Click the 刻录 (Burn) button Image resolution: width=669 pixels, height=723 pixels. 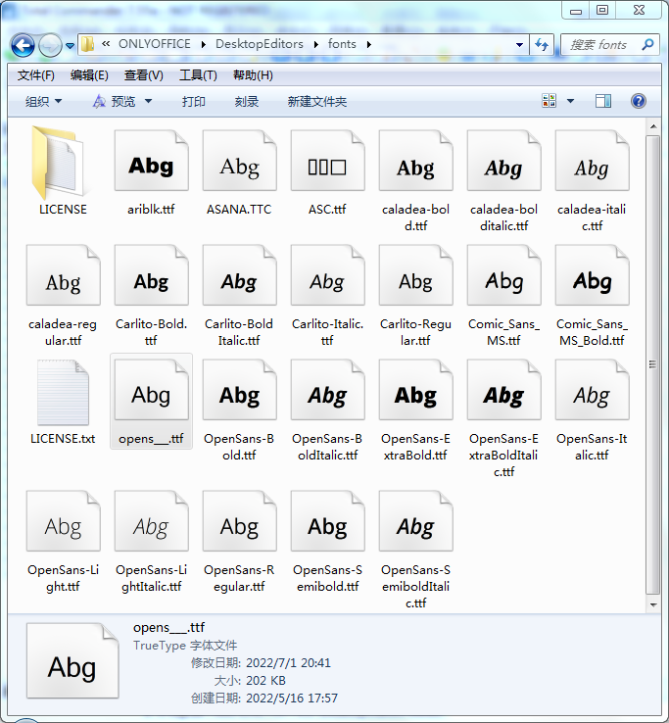tap(246, 102)
